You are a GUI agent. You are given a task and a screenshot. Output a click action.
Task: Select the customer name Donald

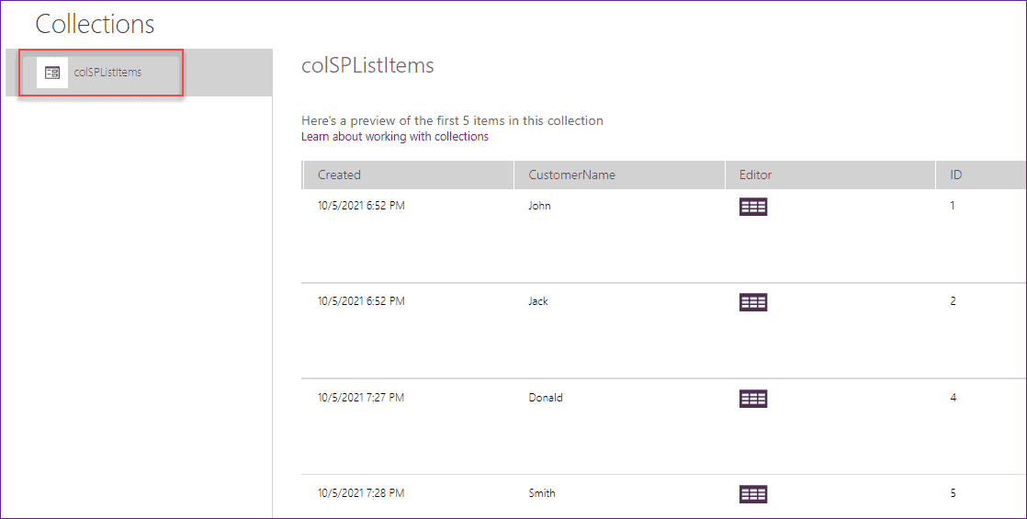546,398
